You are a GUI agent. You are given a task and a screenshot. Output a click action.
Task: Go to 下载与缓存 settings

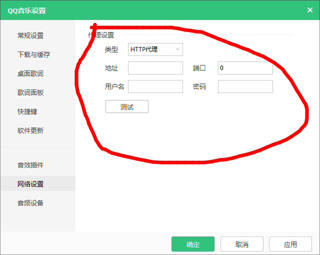point(33,54)
